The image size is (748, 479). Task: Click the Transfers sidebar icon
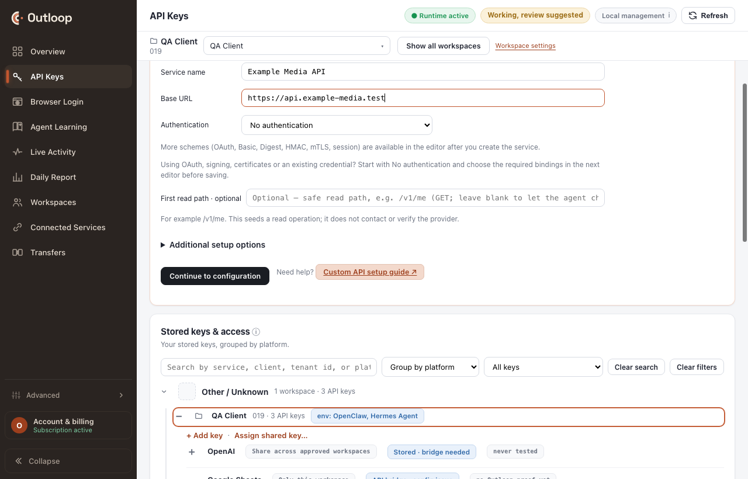coord(18,252)
